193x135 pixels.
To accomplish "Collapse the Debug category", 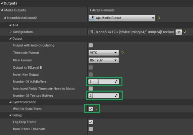I will point(10,115).
